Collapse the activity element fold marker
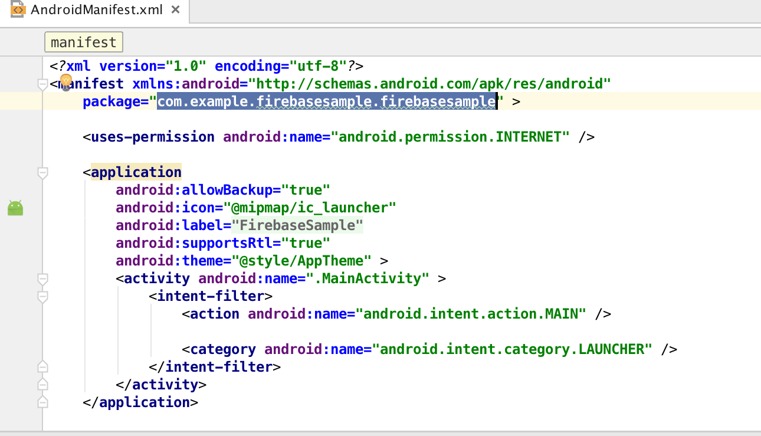Viewport: 761px width, 436px height. point(42,279)
